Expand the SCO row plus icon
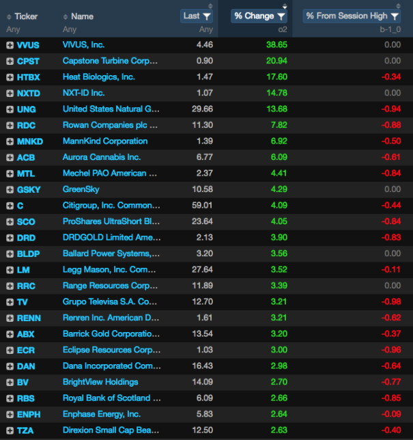The width and height of the screenshot is (413, 440). [x=10, y=222]
